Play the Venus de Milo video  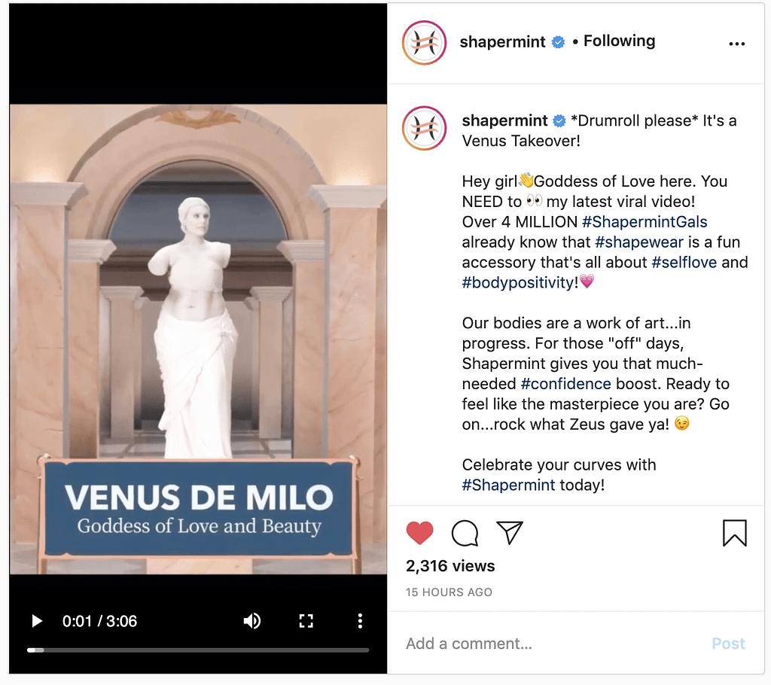click(36, 621)
